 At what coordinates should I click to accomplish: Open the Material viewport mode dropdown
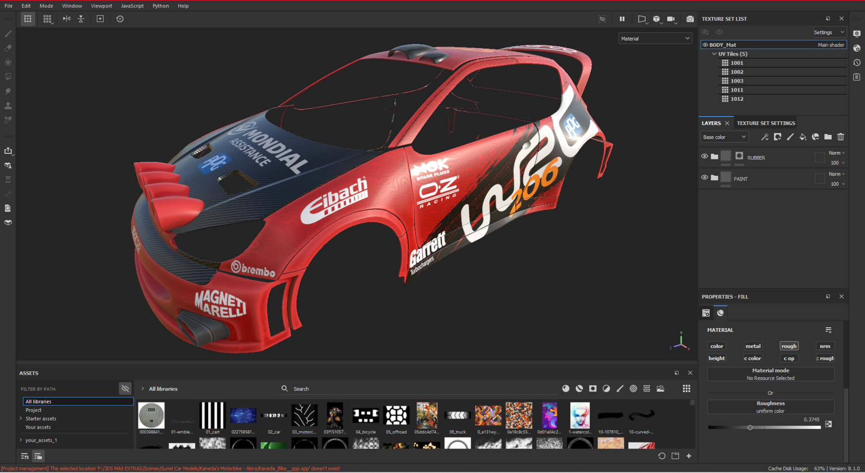(x=655, y=38)
